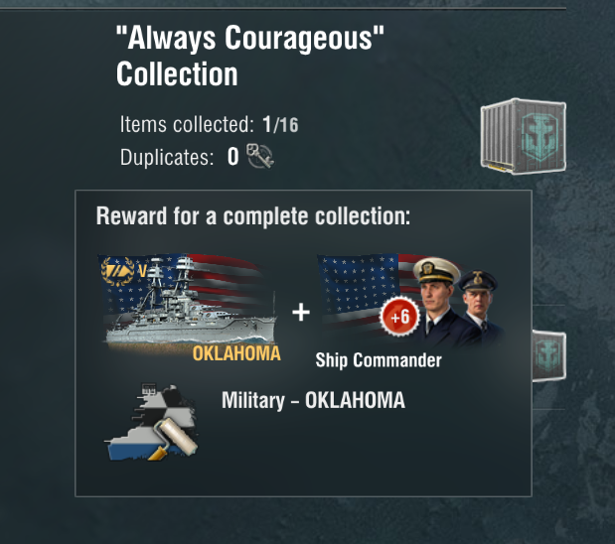Image resolution: width=615 pixels, height=544 pixels.
Task: Click the Duplicates count value 0
Action: point(232,157)
